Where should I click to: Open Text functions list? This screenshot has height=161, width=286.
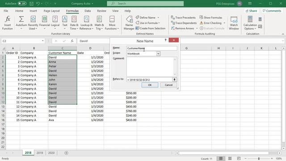coord(64,23)
